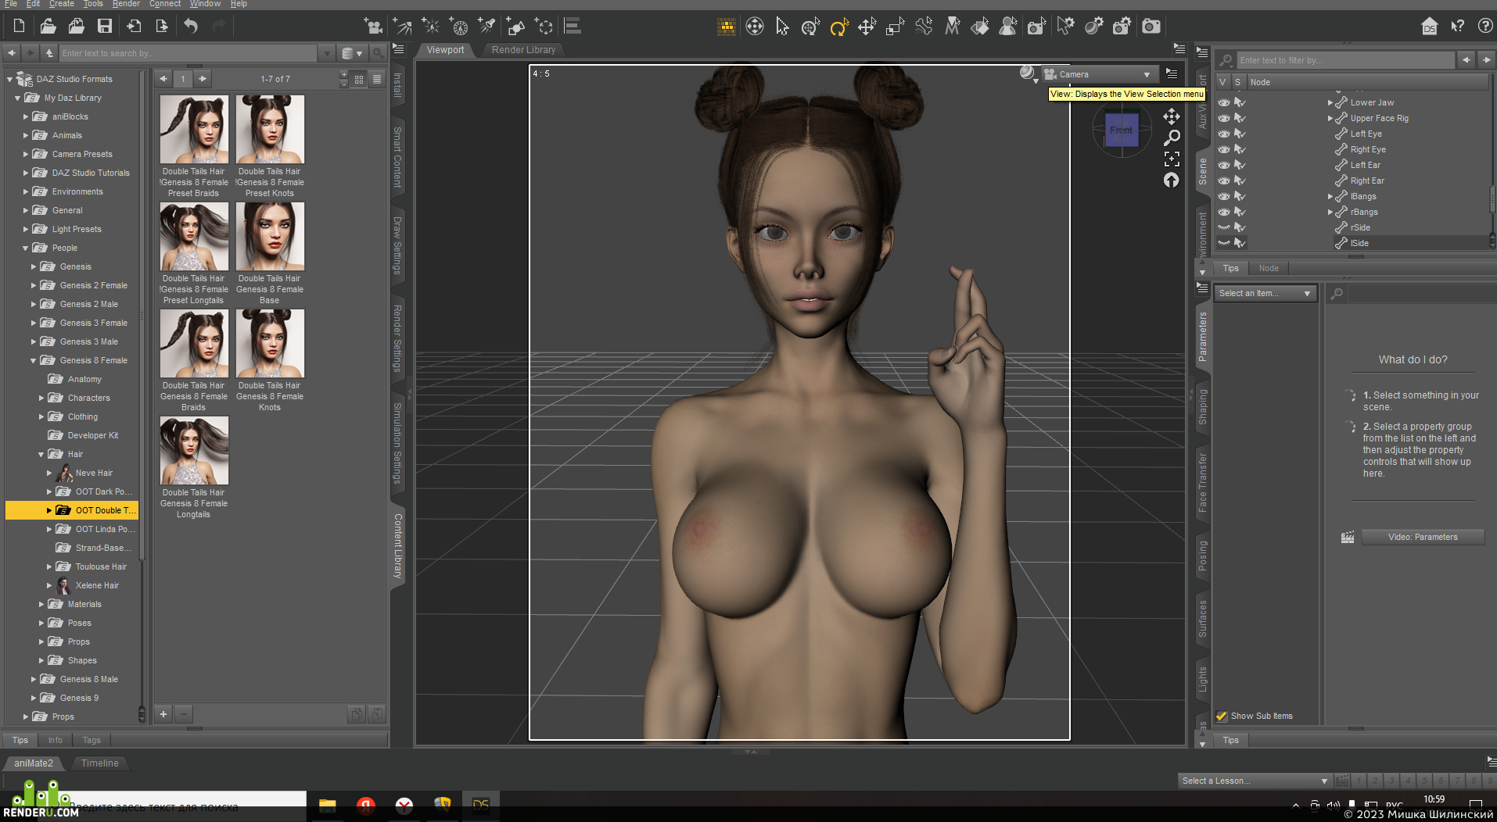
Task: Select the Translate tool in toolbar
Action: 867,27
